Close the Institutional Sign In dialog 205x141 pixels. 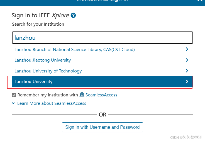click(x=200, y=1)
